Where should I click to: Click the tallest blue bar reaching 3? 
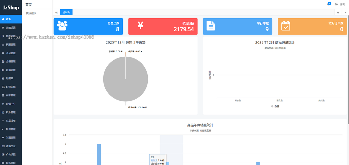point(99,154)
